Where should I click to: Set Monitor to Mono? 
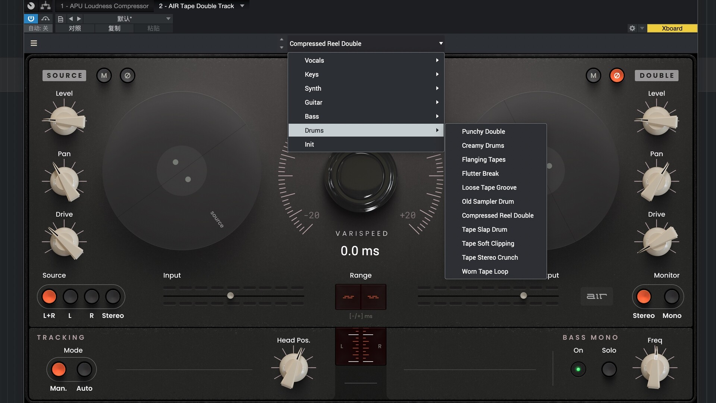pos(672,297)
